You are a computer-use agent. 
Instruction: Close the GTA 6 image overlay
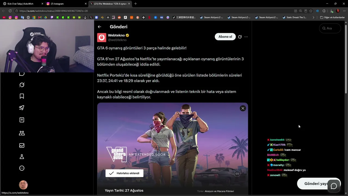click(243, 108)
